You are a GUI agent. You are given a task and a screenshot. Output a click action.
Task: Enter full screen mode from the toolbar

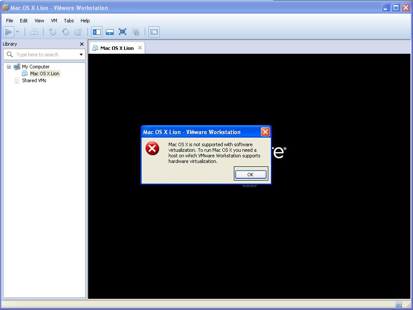122,32
